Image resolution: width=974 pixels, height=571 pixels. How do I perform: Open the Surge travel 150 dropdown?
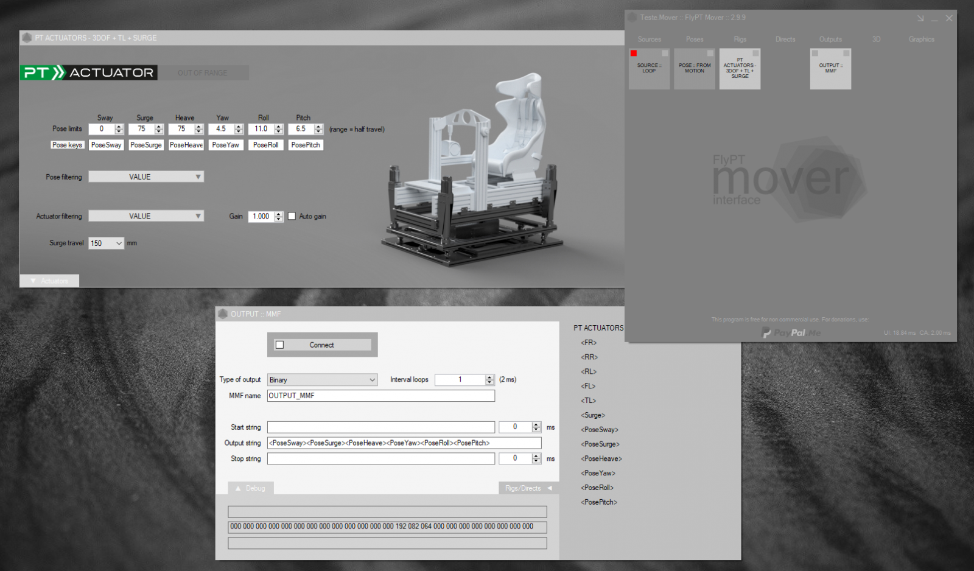click(107, 243)
